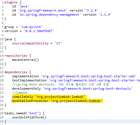Click misspelled 'org.projeectlombok:lombok' string
The image size is (140, 125).
click(x=76, y=101)
